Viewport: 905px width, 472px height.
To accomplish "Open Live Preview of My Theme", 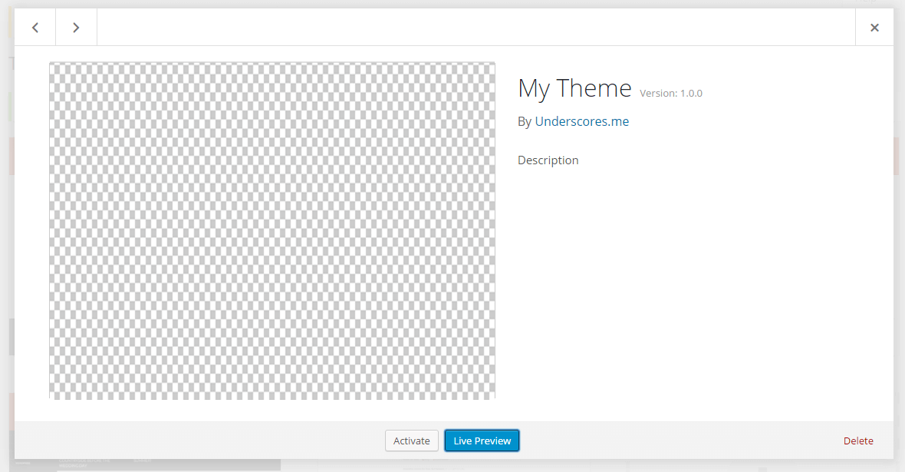I will [x=482, y=441].
